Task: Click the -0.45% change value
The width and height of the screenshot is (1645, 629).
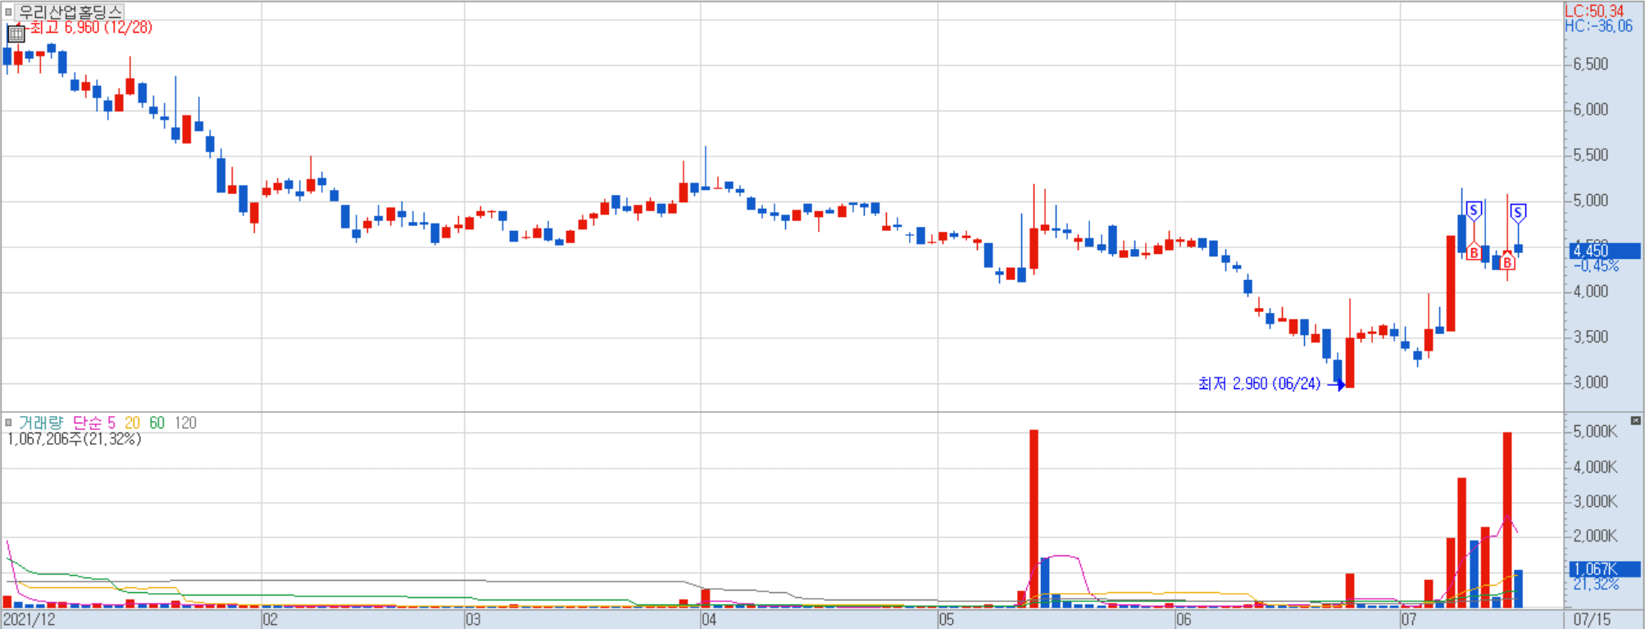Action: [1595, 266]
